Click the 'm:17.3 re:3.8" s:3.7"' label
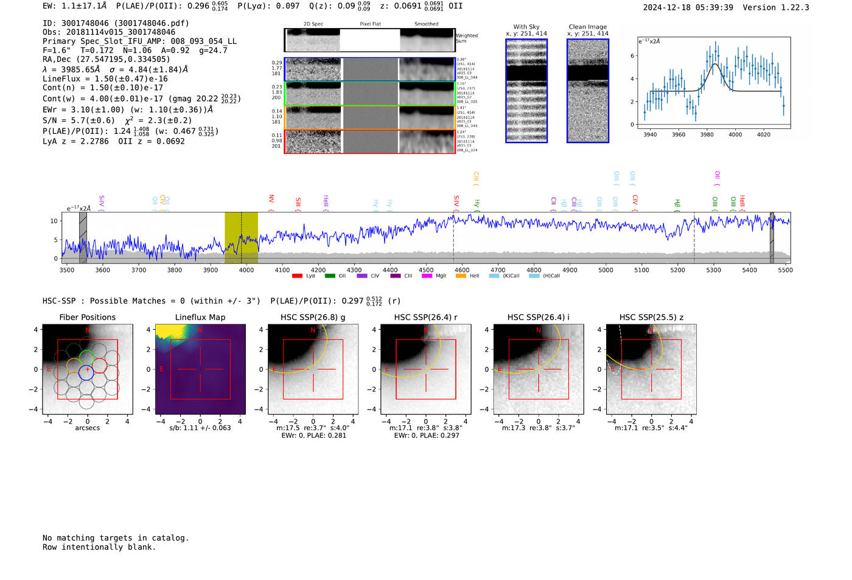This screenshot has height=580, width=852. [x=539, y=428]
